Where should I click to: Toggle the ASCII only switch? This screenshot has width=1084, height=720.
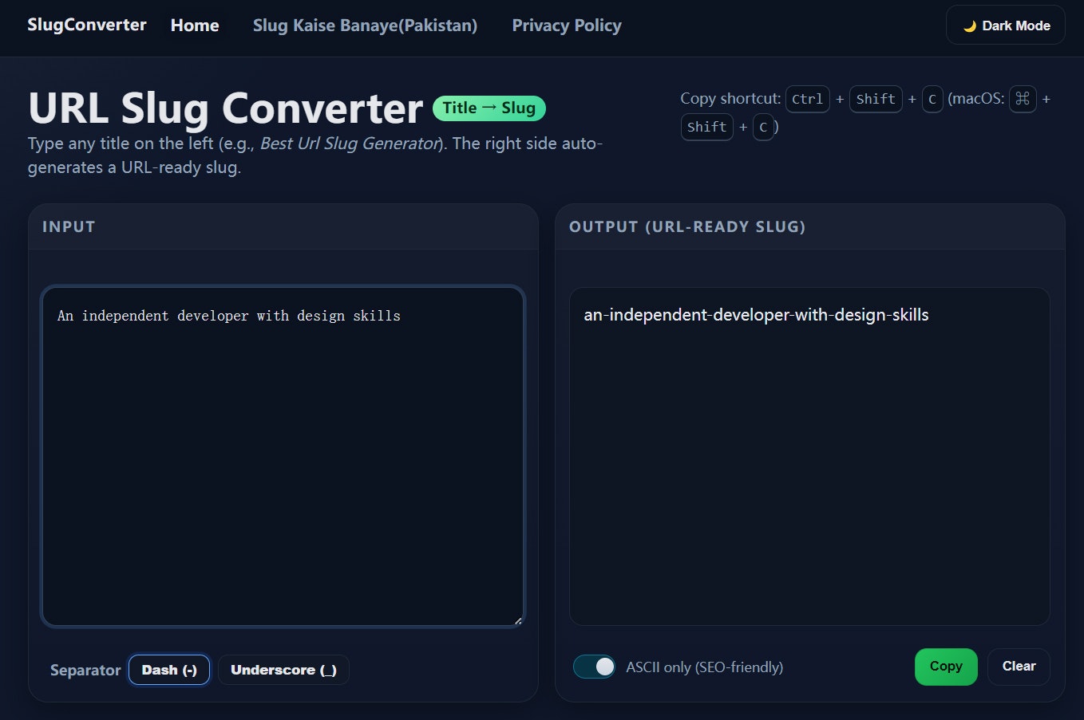tap(595, 667)
